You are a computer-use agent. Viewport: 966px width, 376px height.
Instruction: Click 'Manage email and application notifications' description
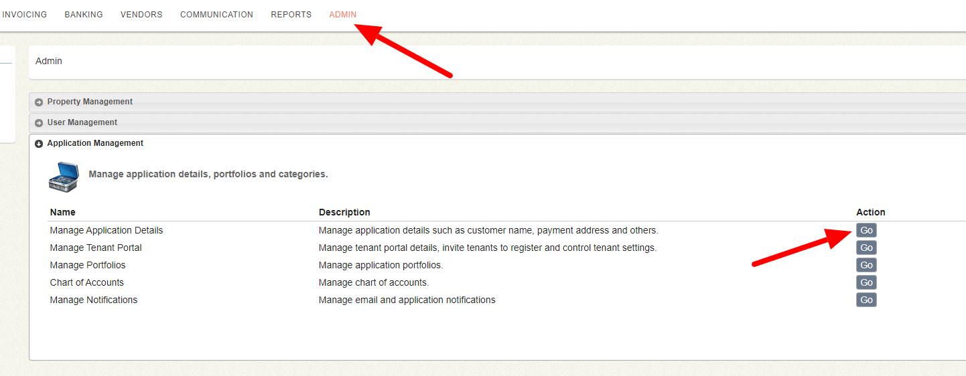pyautogui.click(x=407, y=300)
